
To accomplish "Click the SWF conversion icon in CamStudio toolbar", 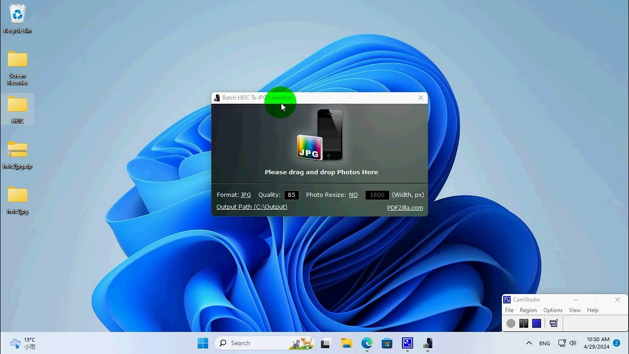I will 553,323.
